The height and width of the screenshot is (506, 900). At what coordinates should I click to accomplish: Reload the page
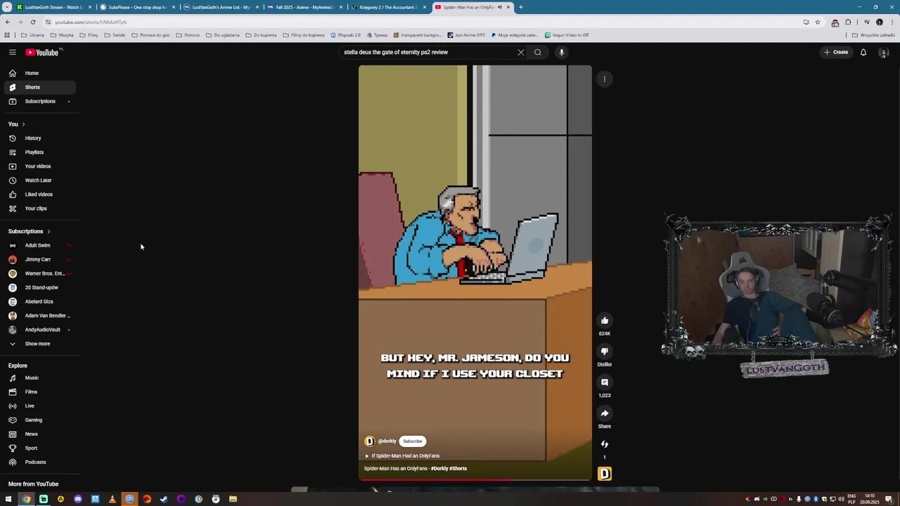point(32,22)
